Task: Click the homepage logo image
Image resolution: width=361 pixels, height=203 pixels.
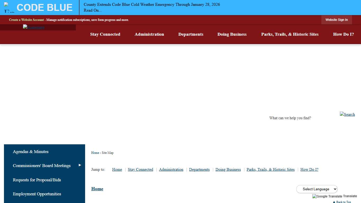Action: click(34, 27)
